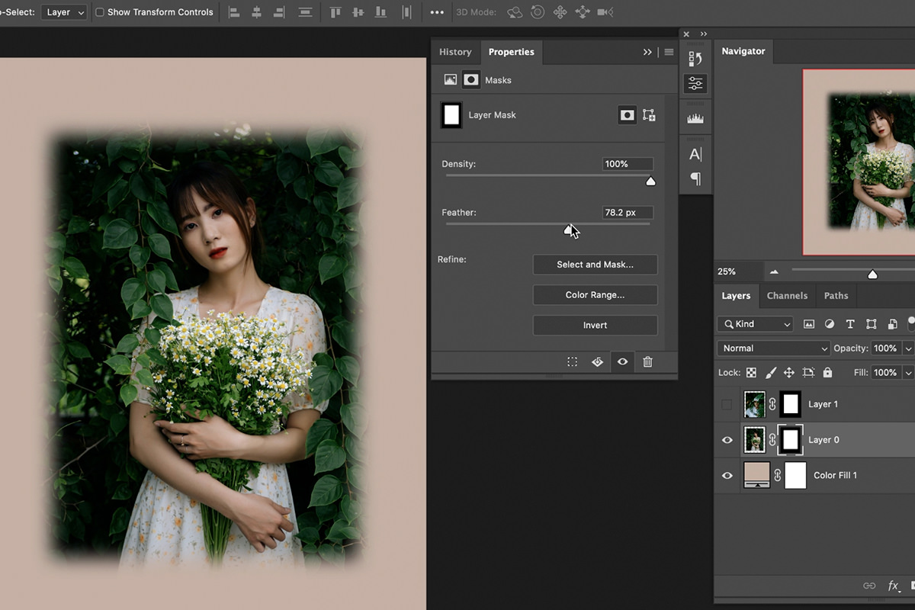Switch to the Channels tab
Screen dimensions: 915x610
787,296
